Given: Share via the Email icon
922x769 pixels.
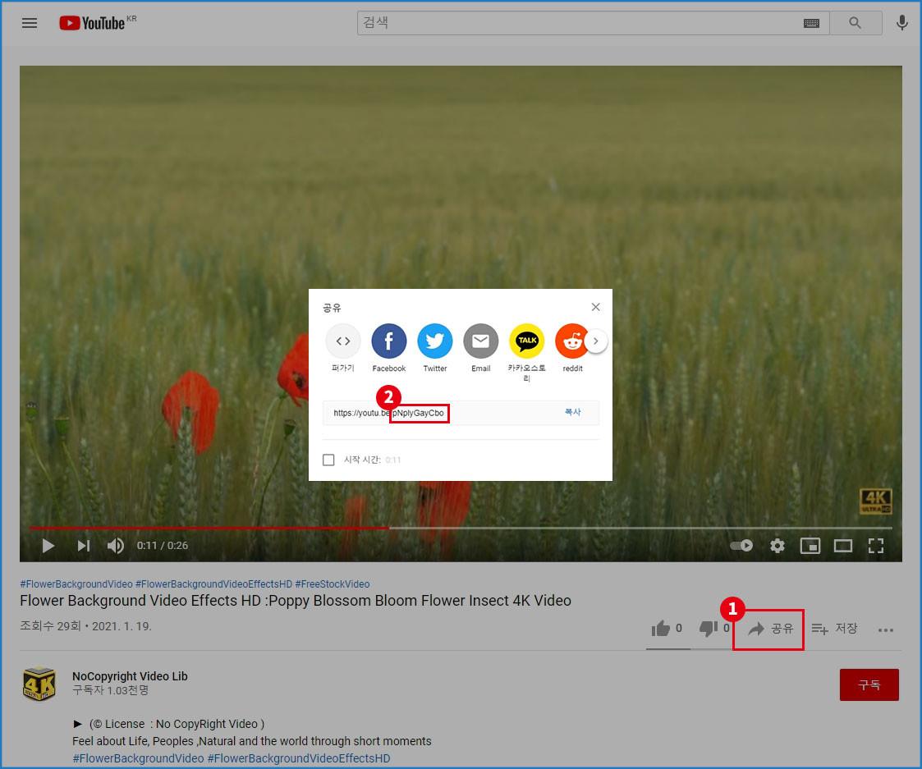Looking at the screenshot, I should click(481, 341).
